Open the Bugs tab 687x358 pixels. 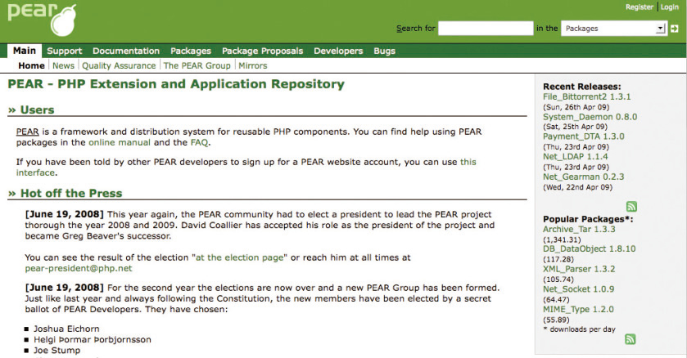[x=384, y=51]
